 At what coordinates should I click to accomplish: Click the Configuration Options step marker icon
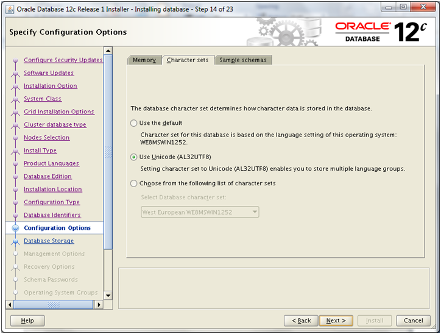[x=15, y=228]
